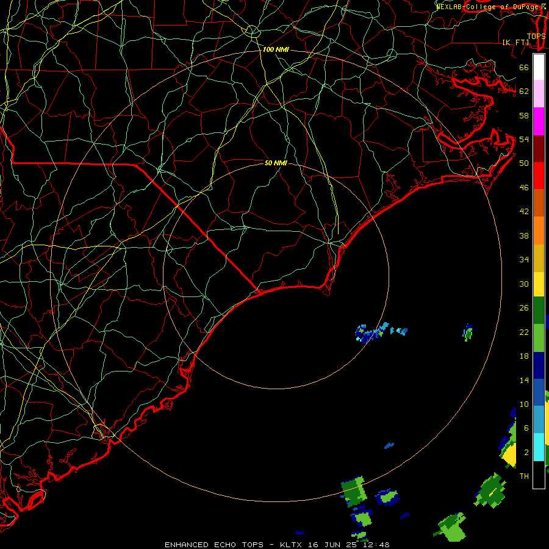Click the legend value 14

pos(524,380)
